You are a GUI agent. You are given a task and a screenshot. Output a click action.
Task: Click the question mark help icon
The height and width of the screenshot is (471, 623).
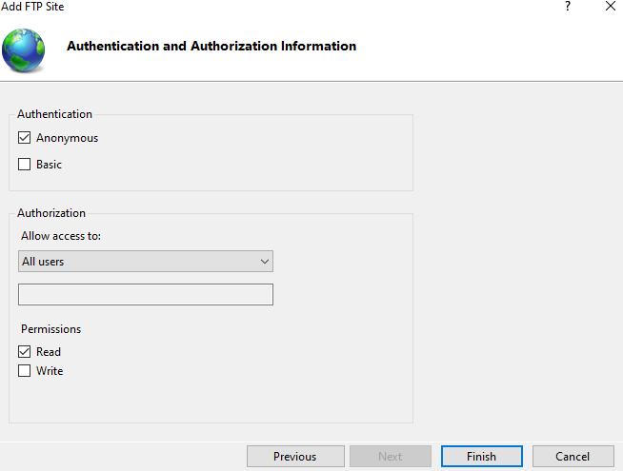pyautogui.click(x=568, y=6)
